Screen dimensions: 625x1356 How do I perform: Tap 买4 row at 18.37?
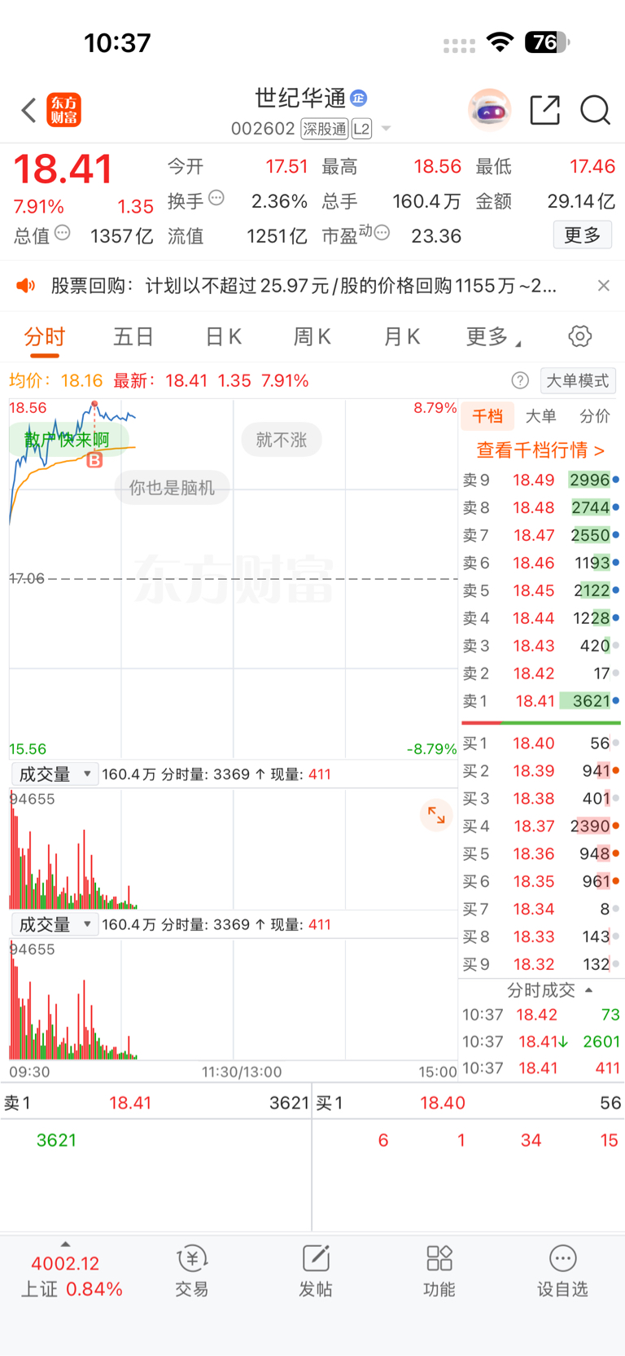point(541,826)
